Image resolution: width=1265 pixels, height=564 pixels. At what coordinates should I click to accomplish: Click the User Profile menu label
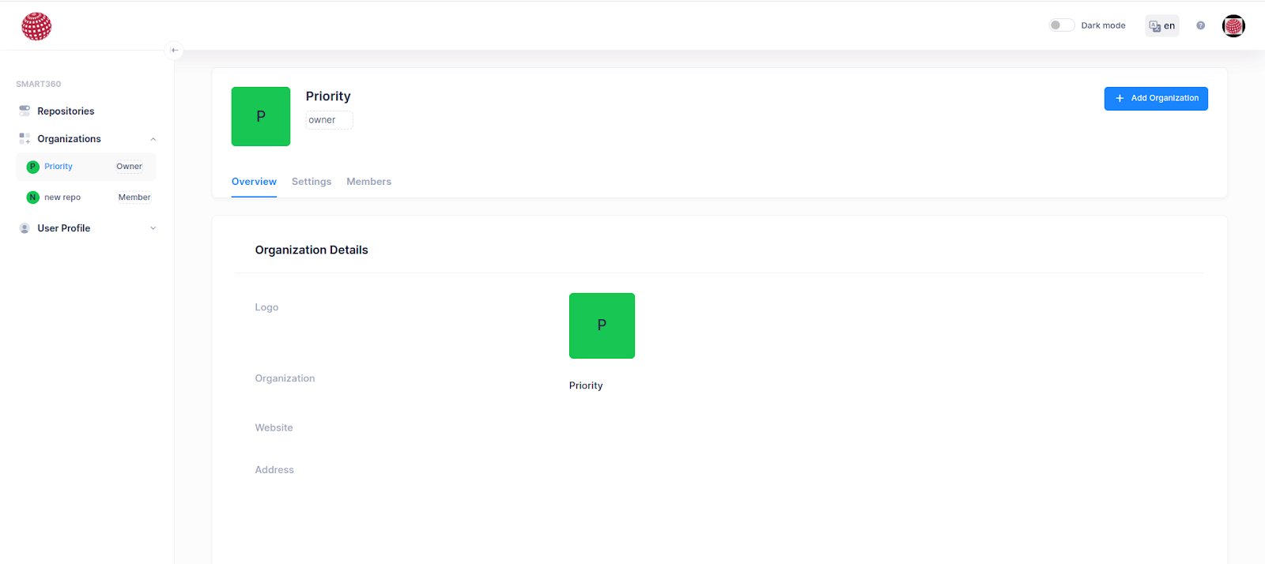64,228
